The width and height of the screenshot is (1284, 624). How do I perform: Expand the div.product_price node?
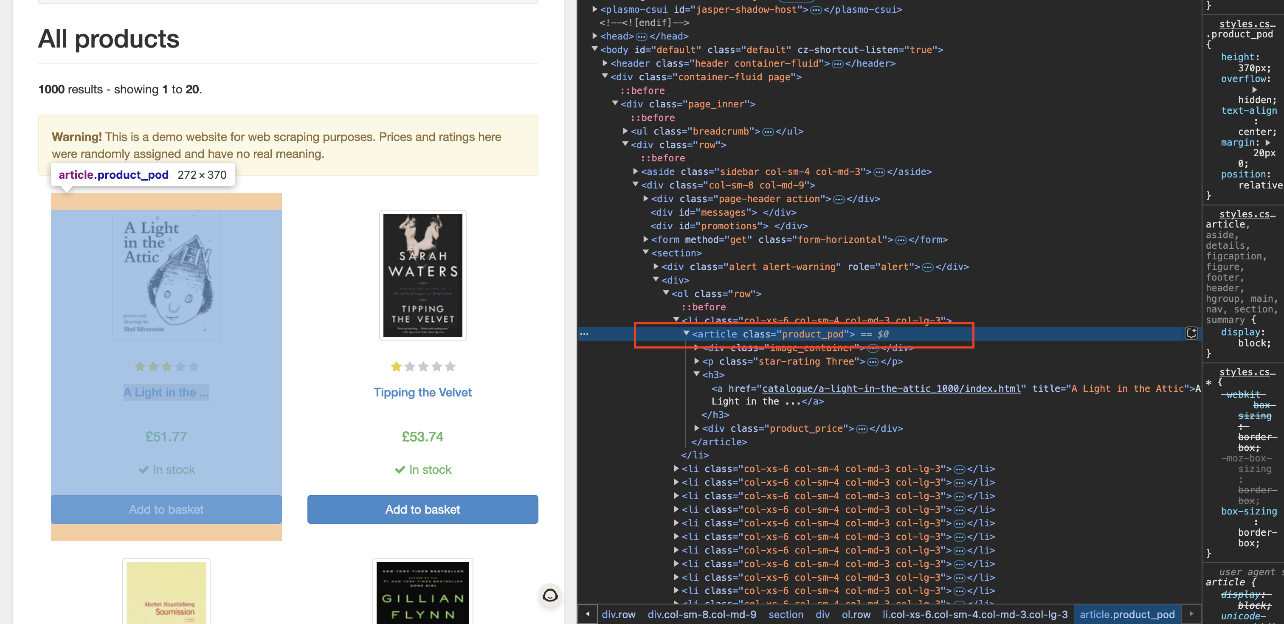point(696,428)
